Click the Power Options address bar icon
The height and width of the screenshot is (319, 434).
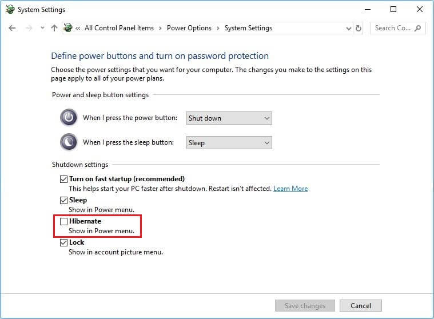(x=68, y=27)
